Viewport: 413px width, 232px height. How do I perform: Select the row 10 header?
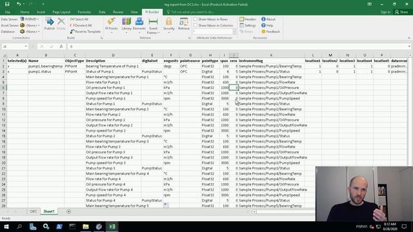tap(3, 109)
